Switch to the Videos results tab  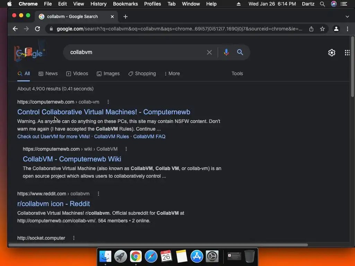pos(77,73)
